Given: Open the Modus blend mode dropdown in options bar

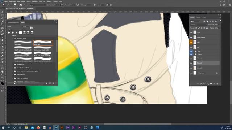Looking at the screenshot, I should (x=37, y=5).
